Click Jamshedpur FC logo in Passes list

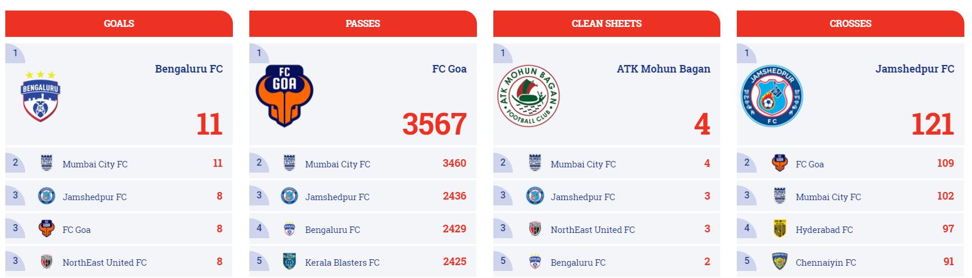click(x=289, y=196)
